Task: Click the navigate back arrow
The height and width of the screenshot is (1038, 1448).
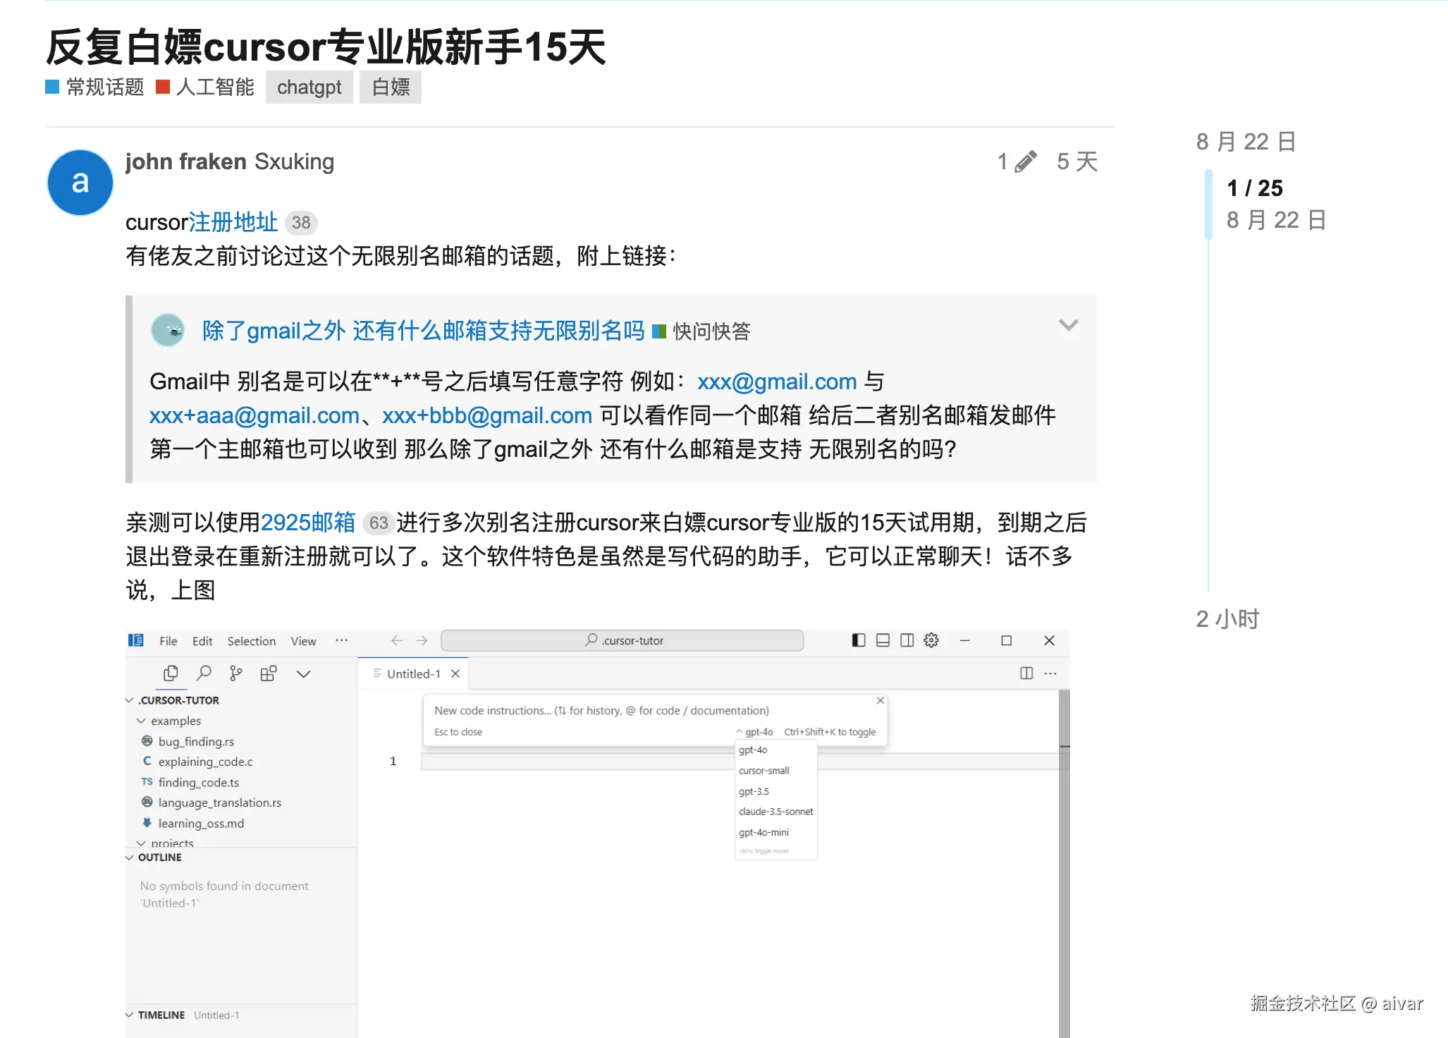Action: pyautogui.click(x=397, y=640)
